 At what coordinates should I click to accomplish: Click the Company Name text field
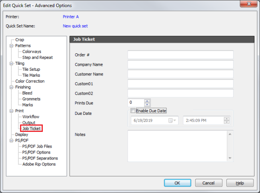(x=180, y=64)
